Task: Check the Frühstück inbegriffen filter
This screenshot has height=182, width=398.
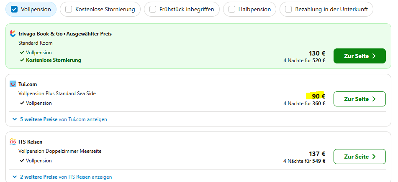Action: [x=153, y=9]
